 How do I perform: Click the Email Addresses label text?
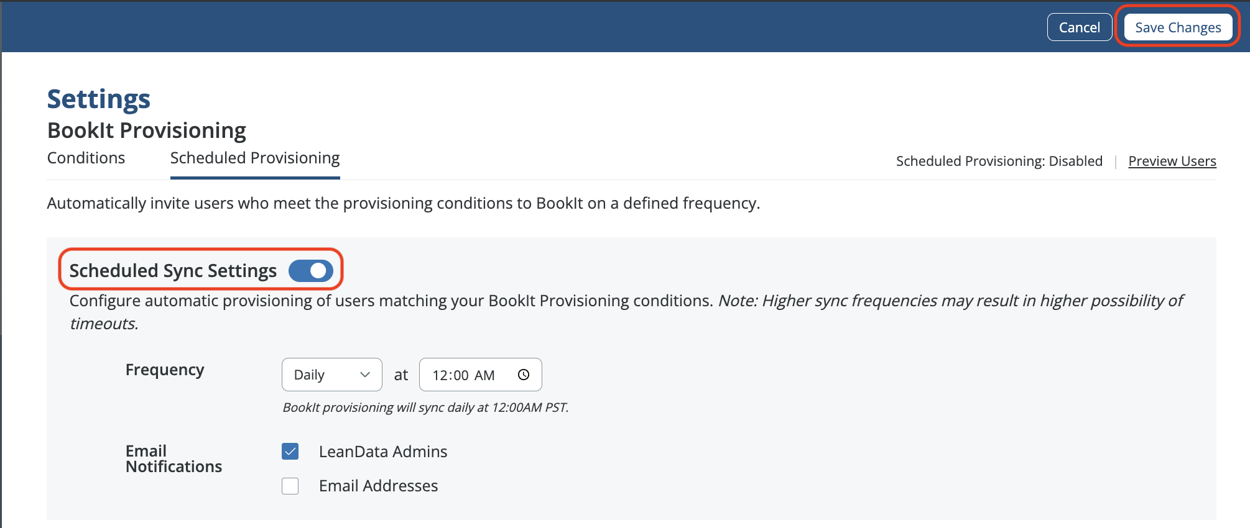tap(378, 486)
